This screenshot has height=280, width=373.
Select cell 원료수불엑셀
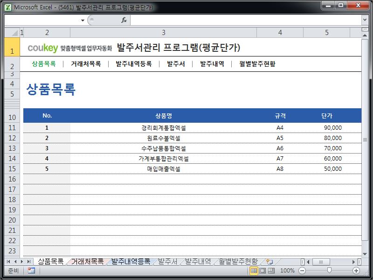click(x=164, y=138)
